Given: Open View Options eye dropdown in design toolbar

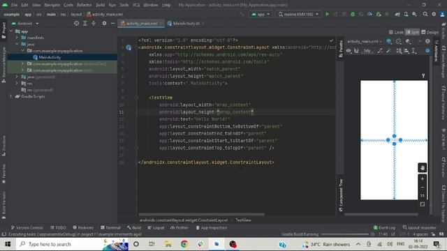Looking at the screenshot, I should (349, 51).
